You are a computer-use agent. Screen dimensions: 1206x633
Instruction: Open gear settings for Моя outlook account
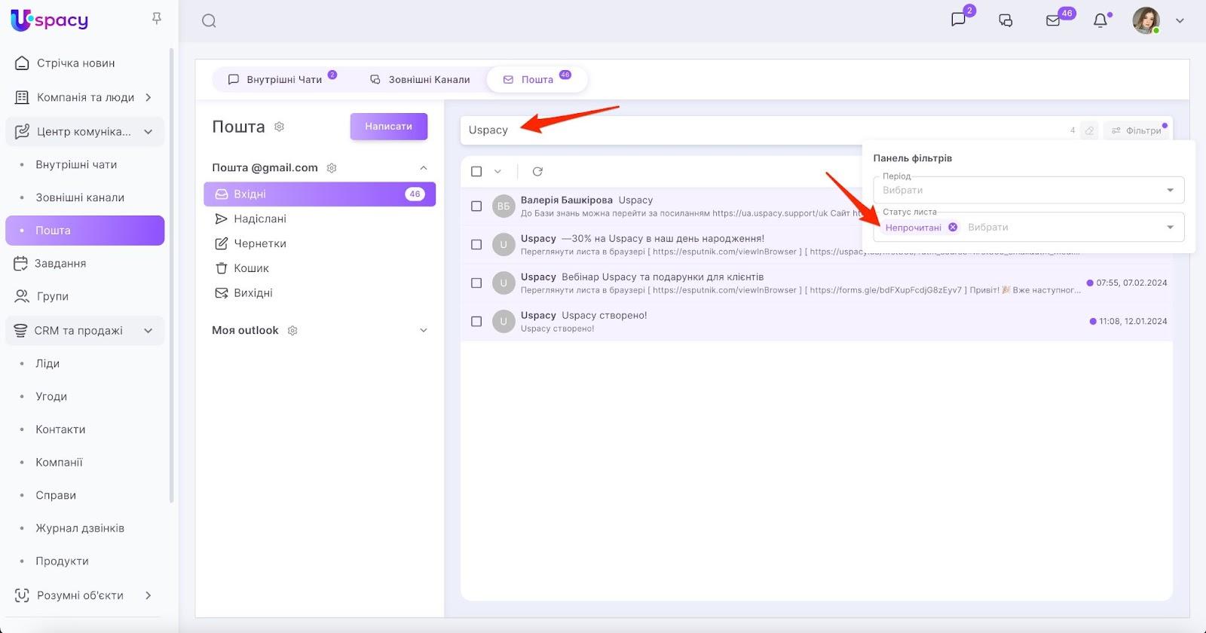click(x=293, y=331)
